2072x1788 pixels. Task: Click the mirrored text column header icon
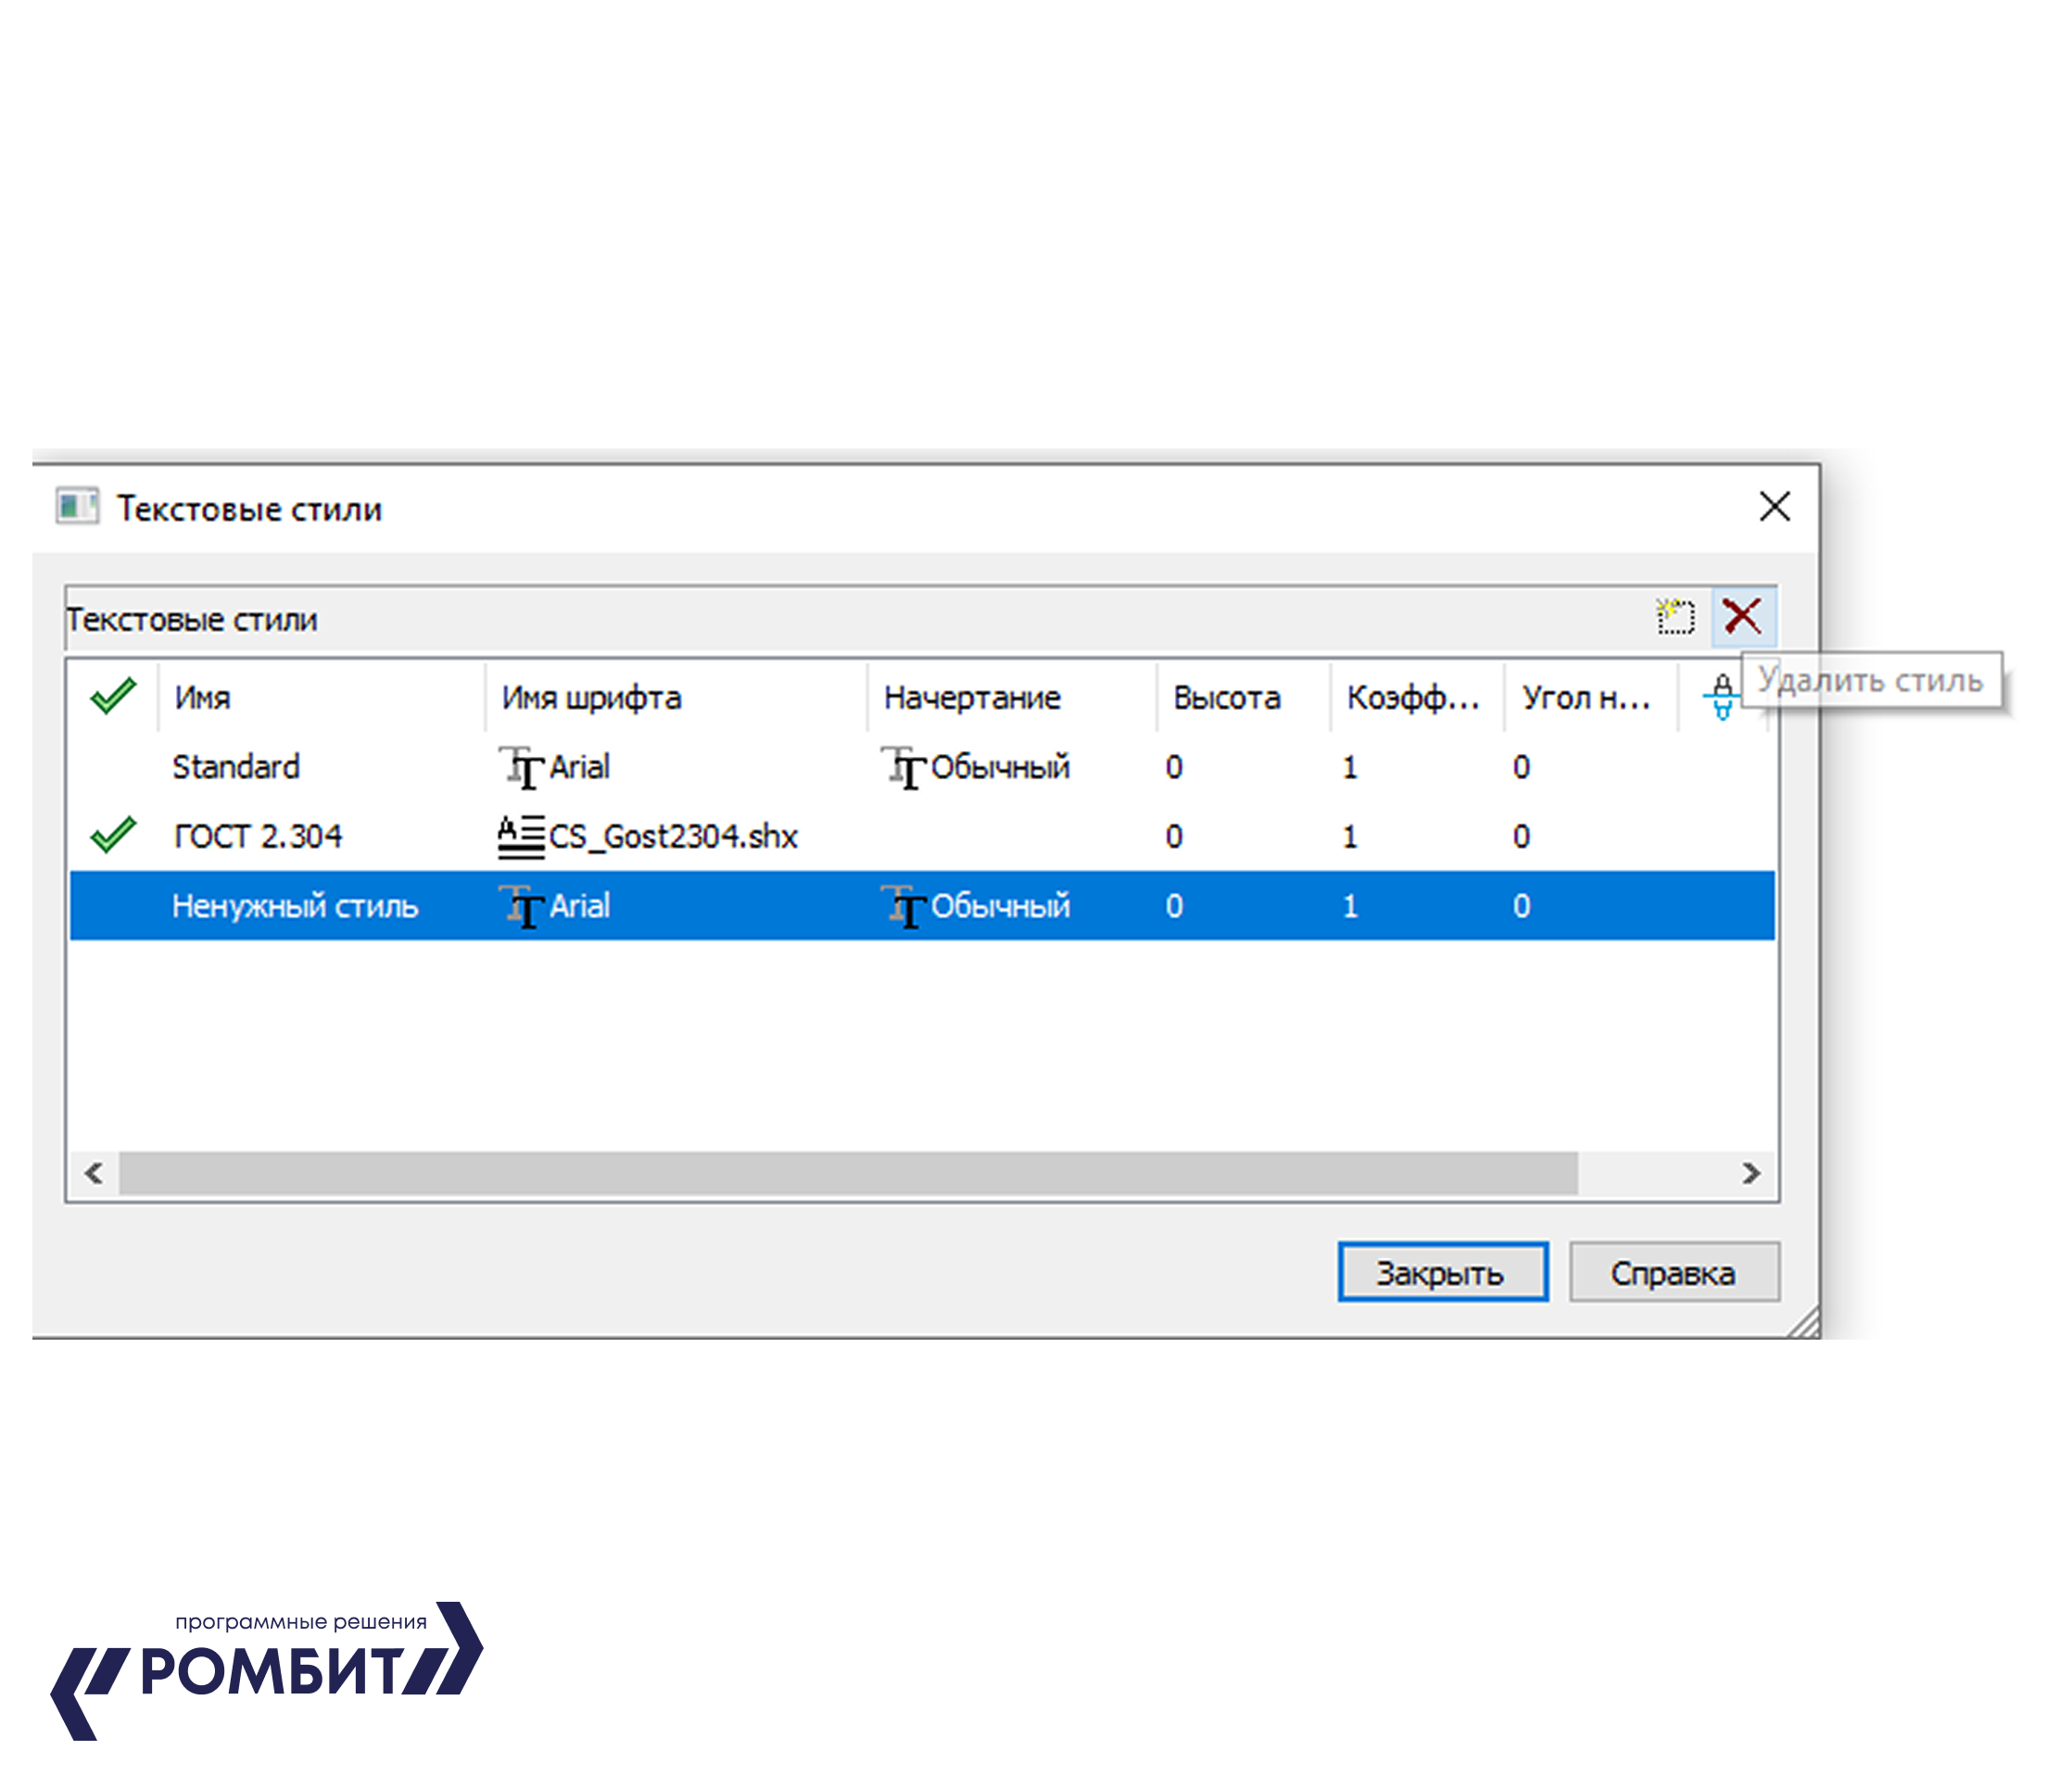coord(1722,696)
